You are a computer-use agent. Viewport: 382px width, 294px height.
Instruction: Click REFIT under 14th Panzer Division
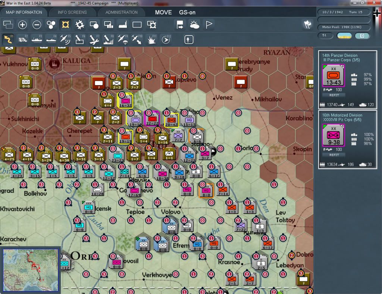click(334, 95)
